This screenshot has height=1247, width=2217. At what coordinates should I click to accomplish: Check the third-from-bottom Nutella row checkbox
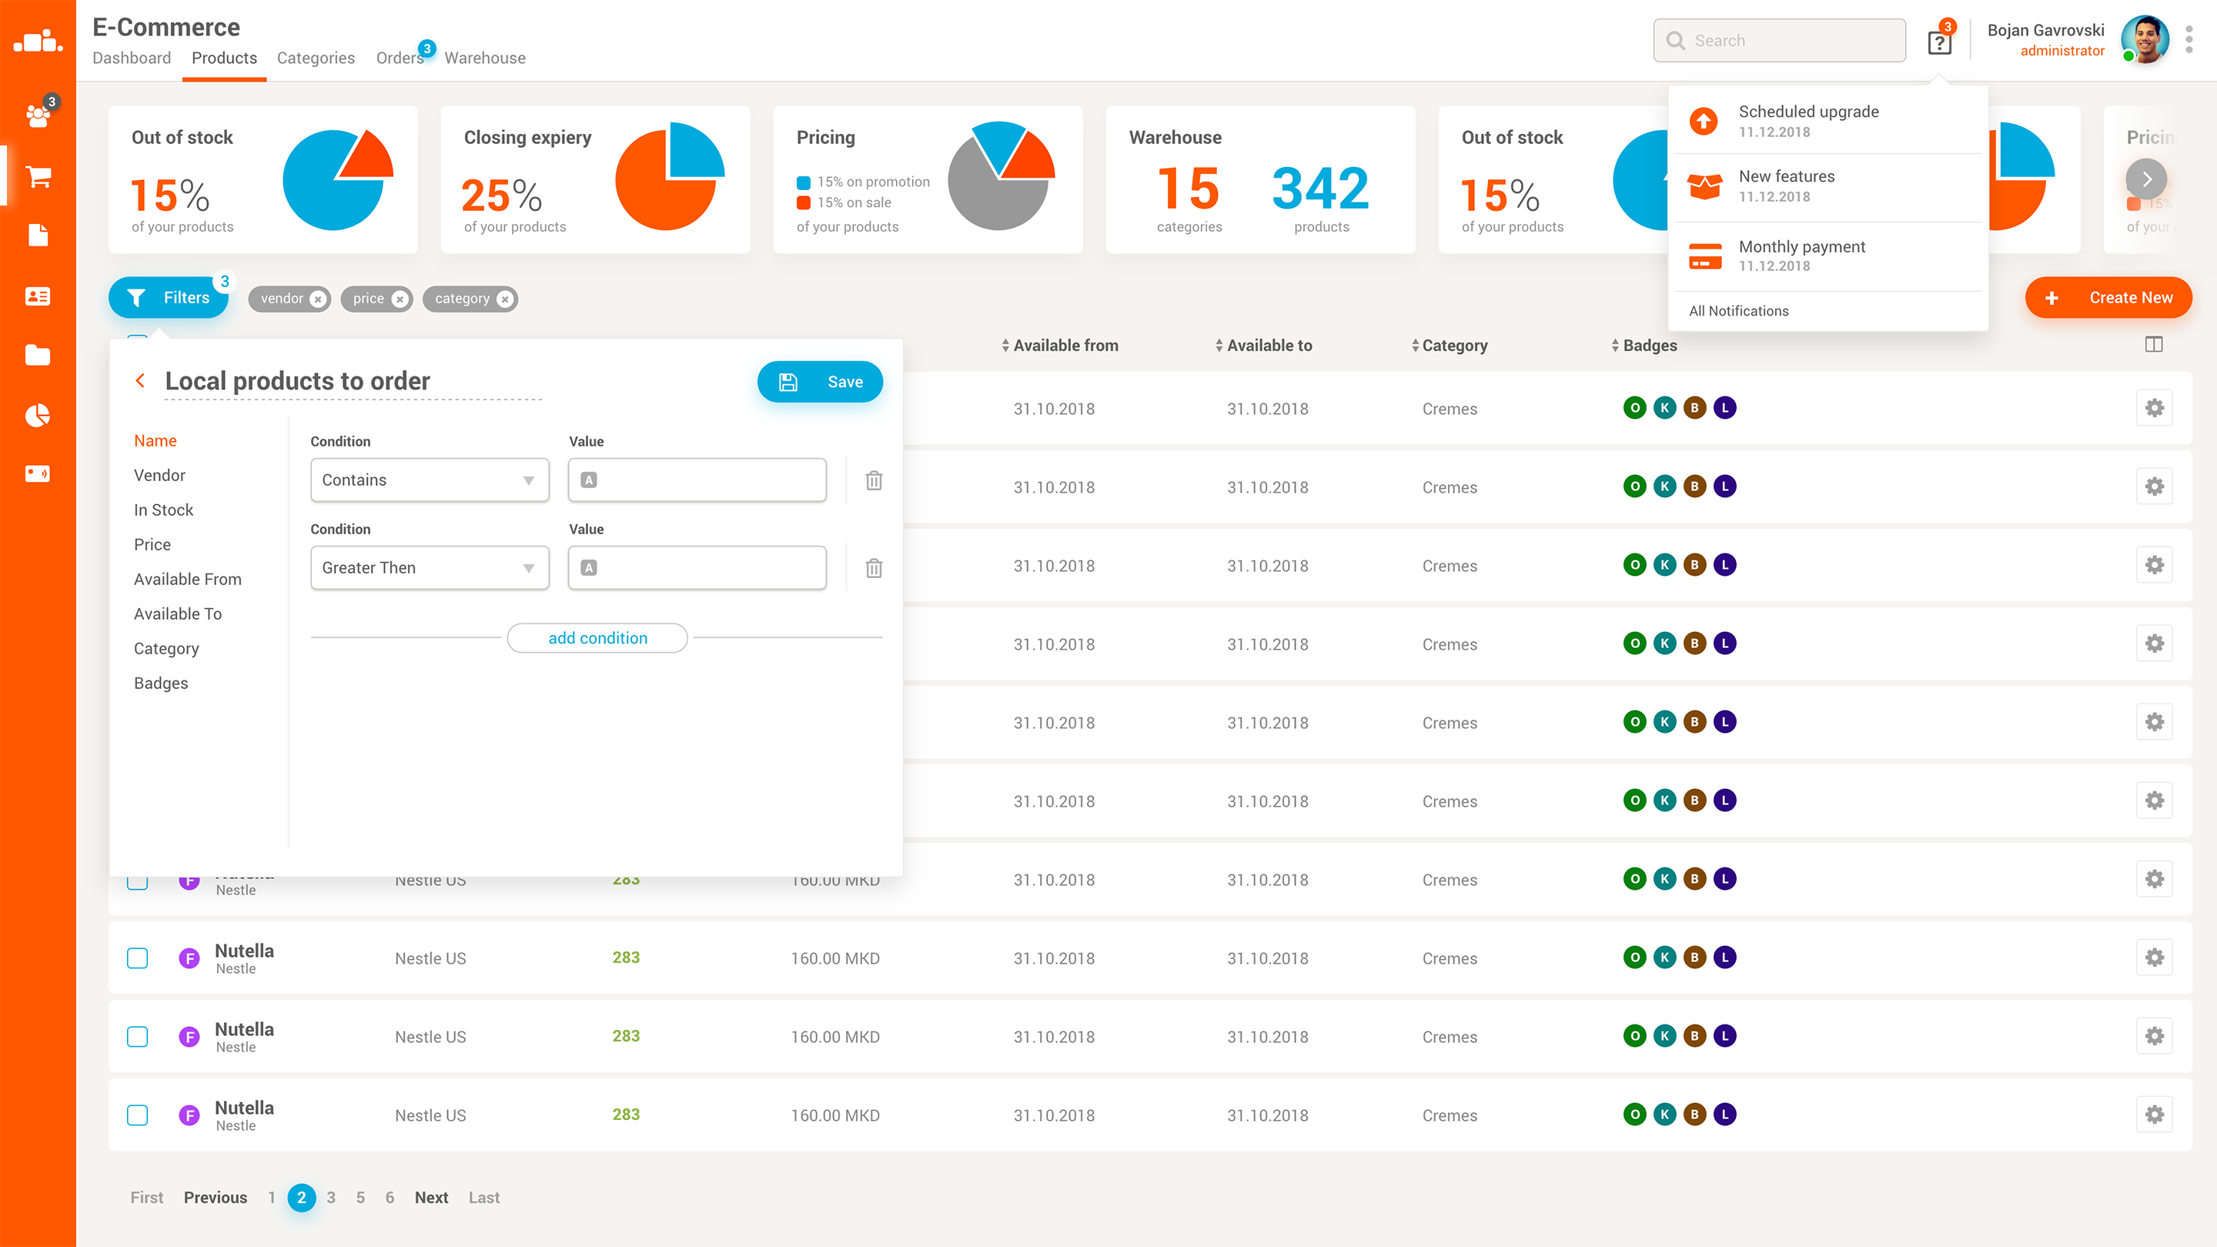point(138,958)
